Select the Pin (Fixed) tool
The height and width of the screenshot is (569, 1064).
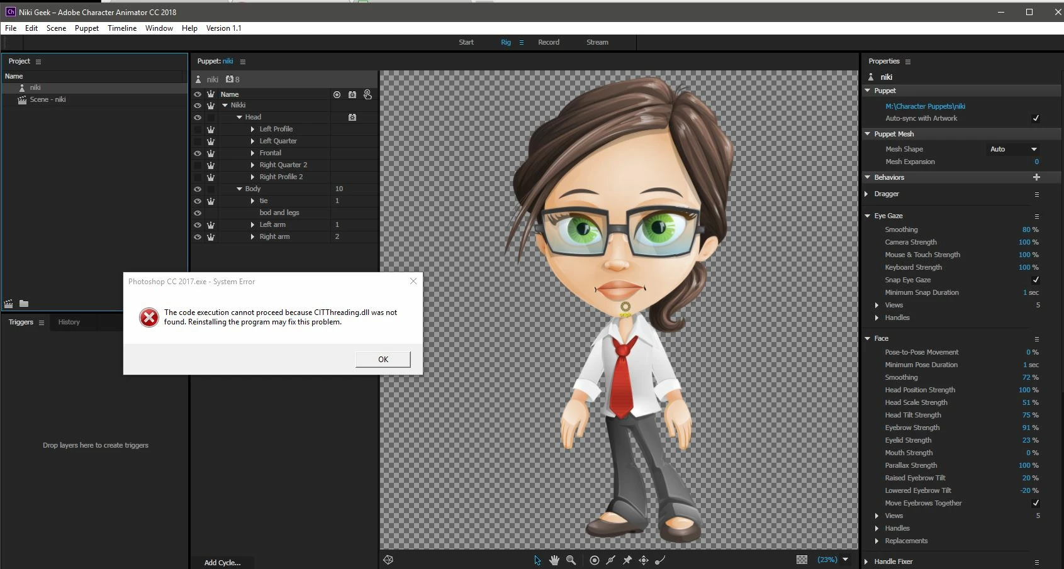[627, 560]
